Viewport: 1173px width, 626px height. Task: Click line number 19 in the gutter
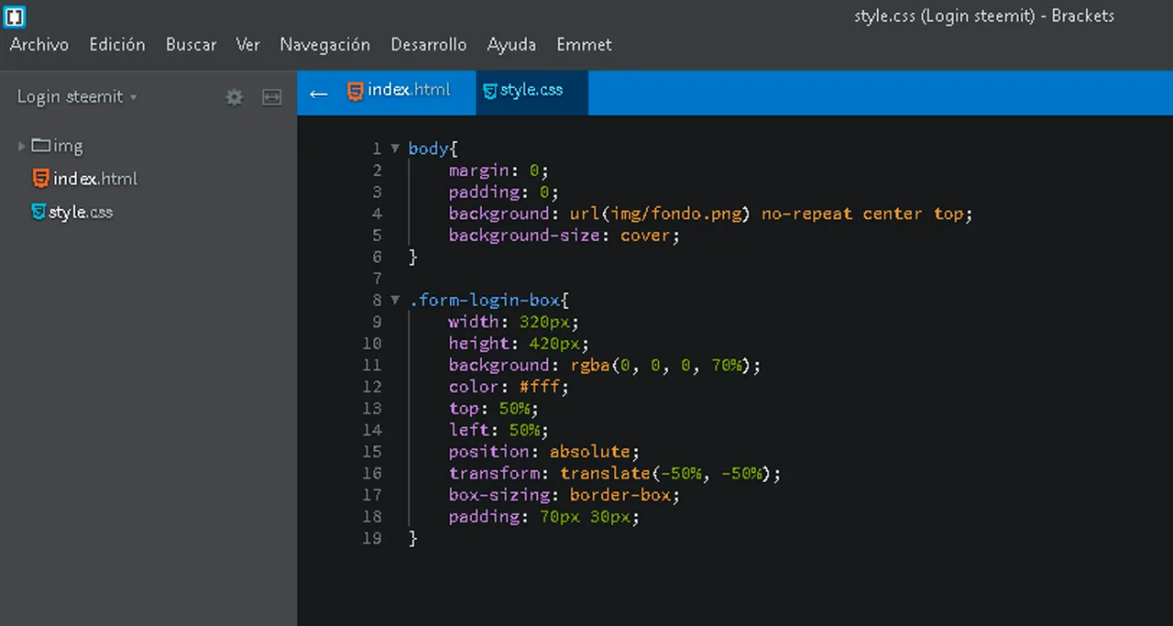(372, 539)
